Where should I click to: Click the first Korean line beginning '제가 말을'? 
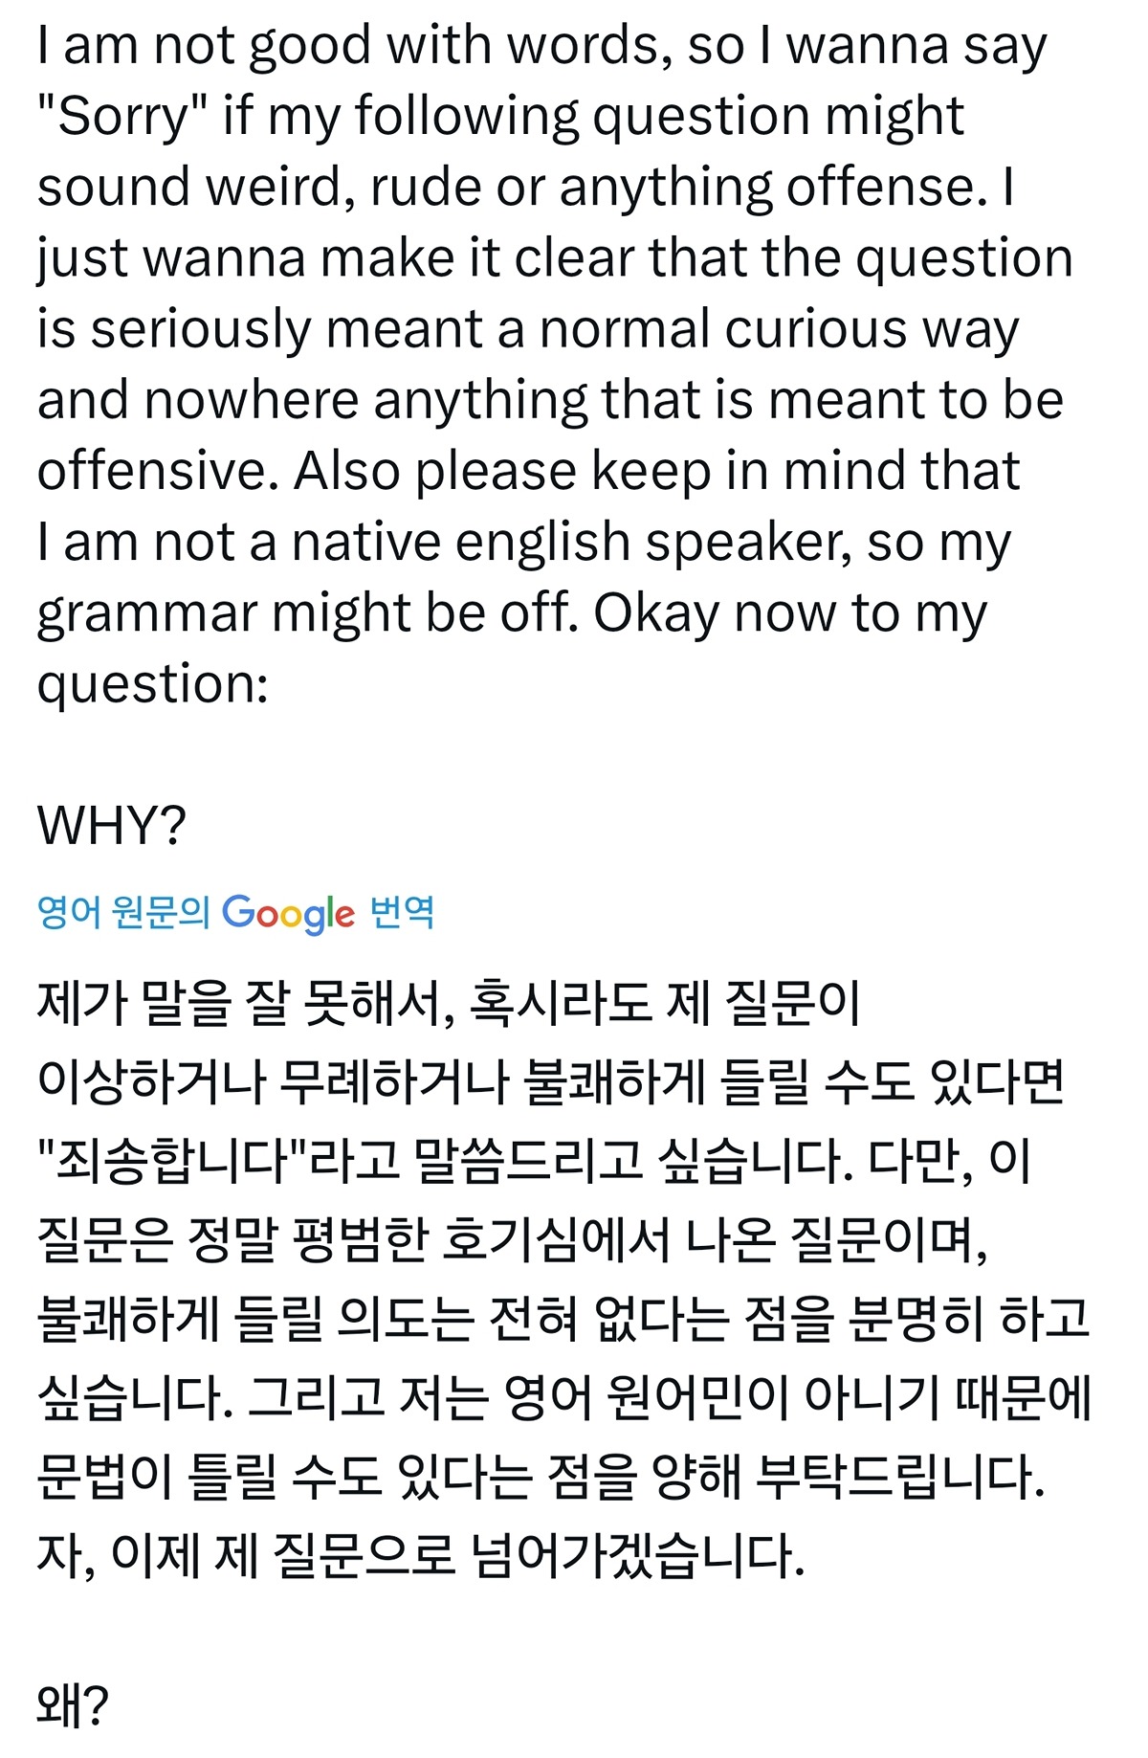coord(449,1003)
